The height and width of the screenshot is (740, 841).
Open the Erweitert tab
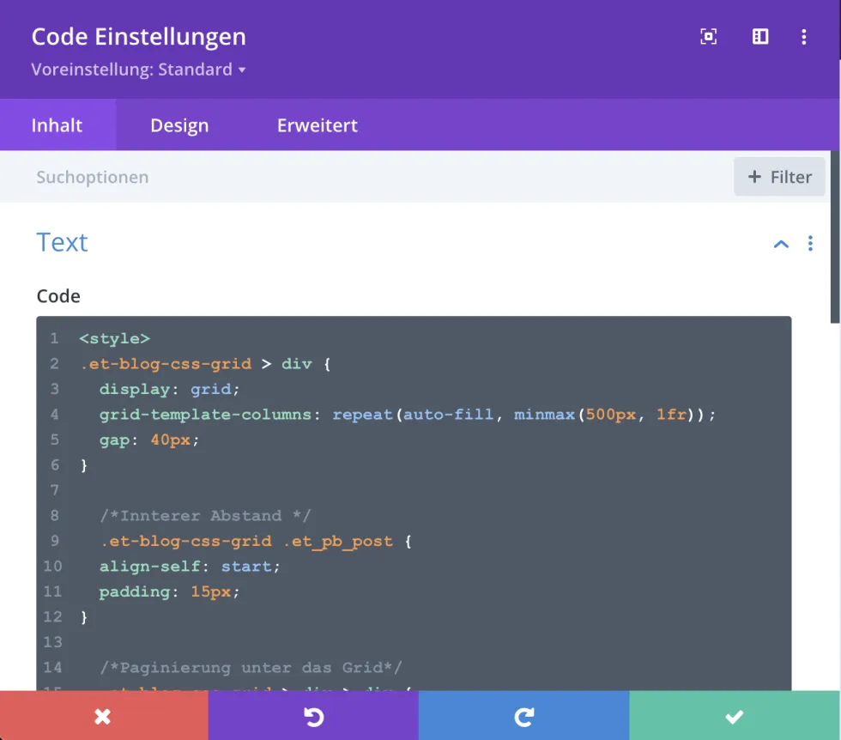(317, 125)
